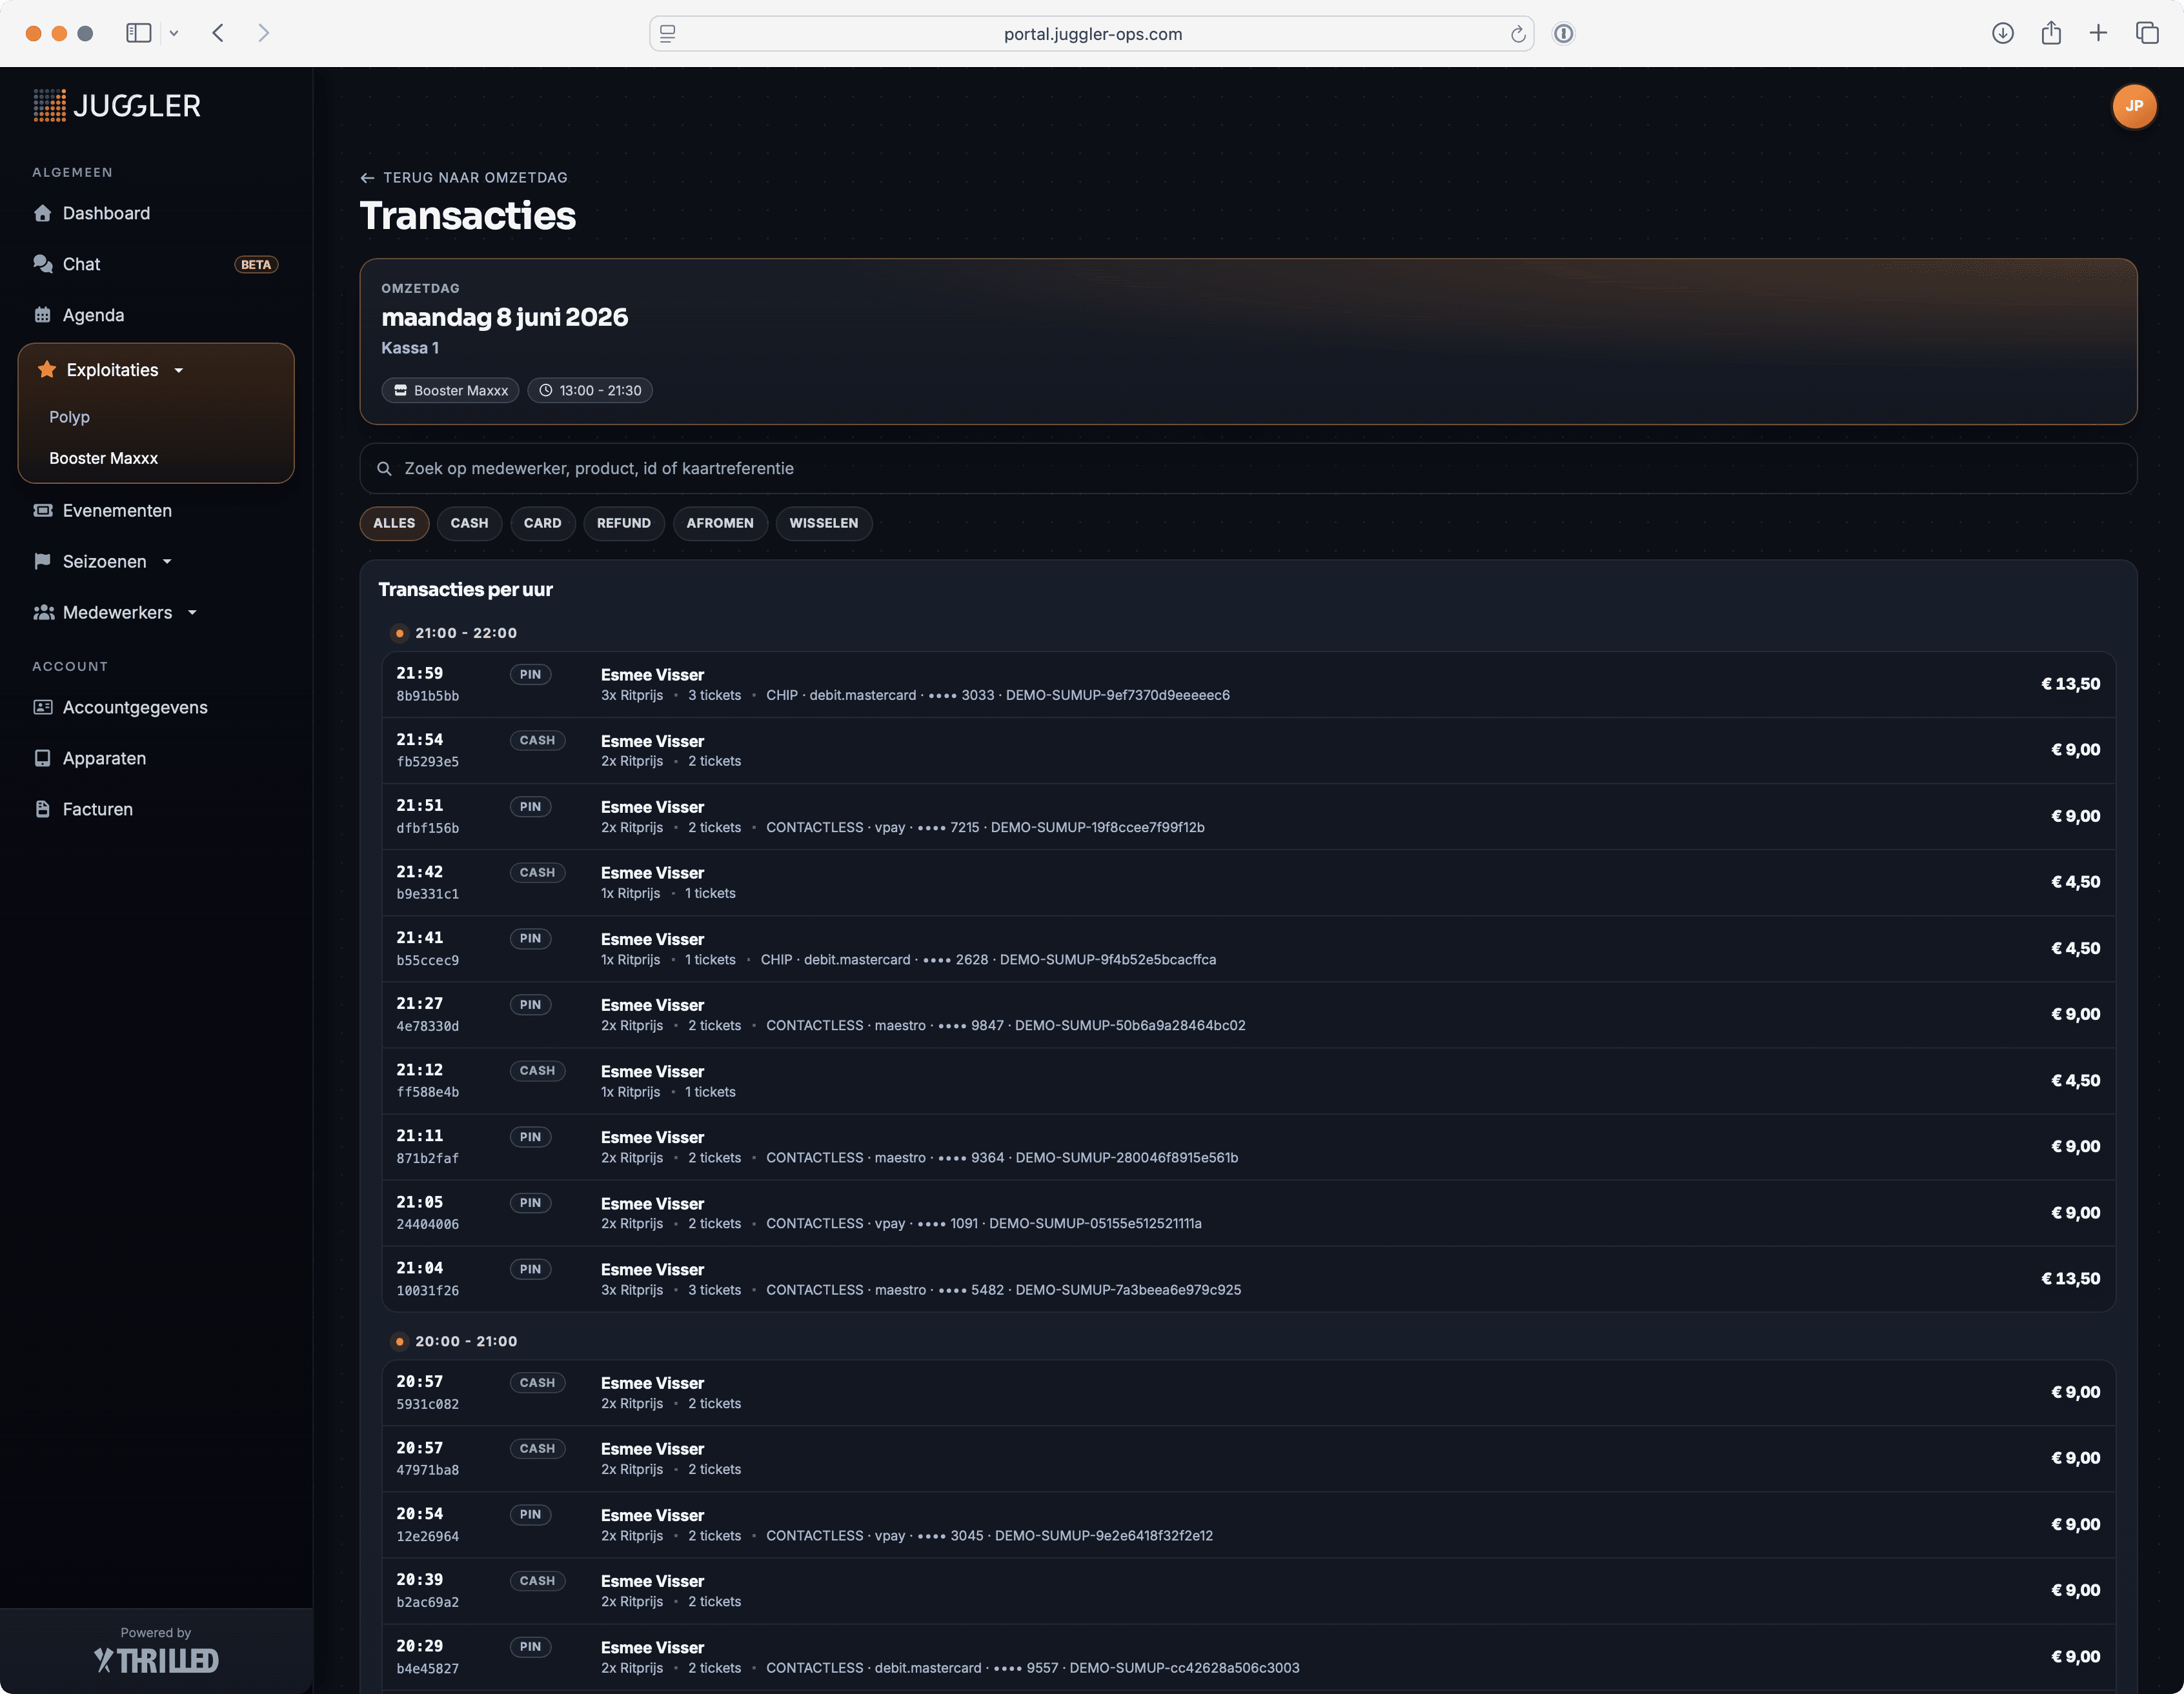Open the JP user avatar menu

(x=2134, y=106)
